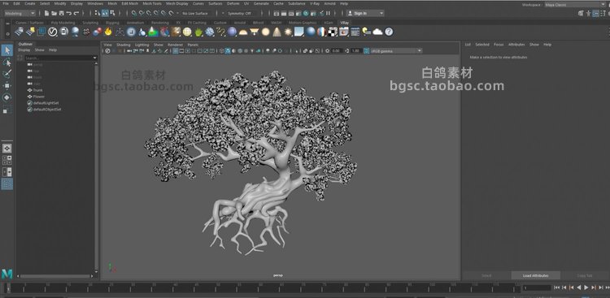Select Flower node in Outliner
The image size is (610, 298).
(39, 97)
